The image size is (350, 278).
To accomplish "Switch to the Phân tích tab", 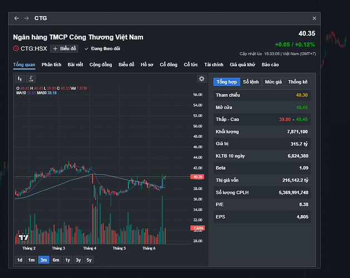I will 51,64.
